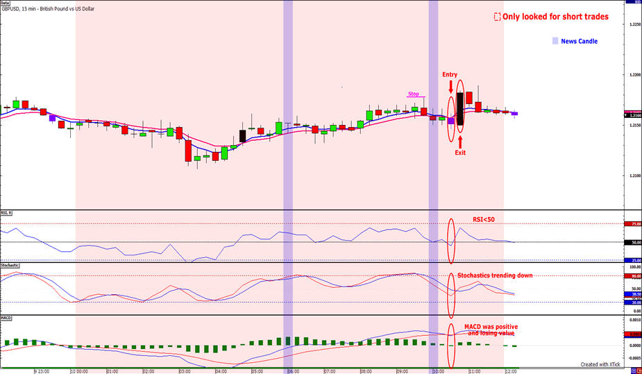642x374 pixels.
Task: Click the 10:00 time axis label
Action: (439, 371)
